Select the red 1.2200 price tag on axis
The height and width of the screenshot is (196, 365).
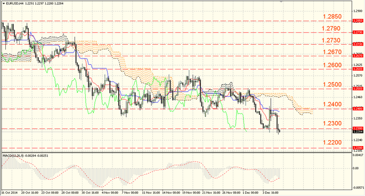(x=358, y=148)
